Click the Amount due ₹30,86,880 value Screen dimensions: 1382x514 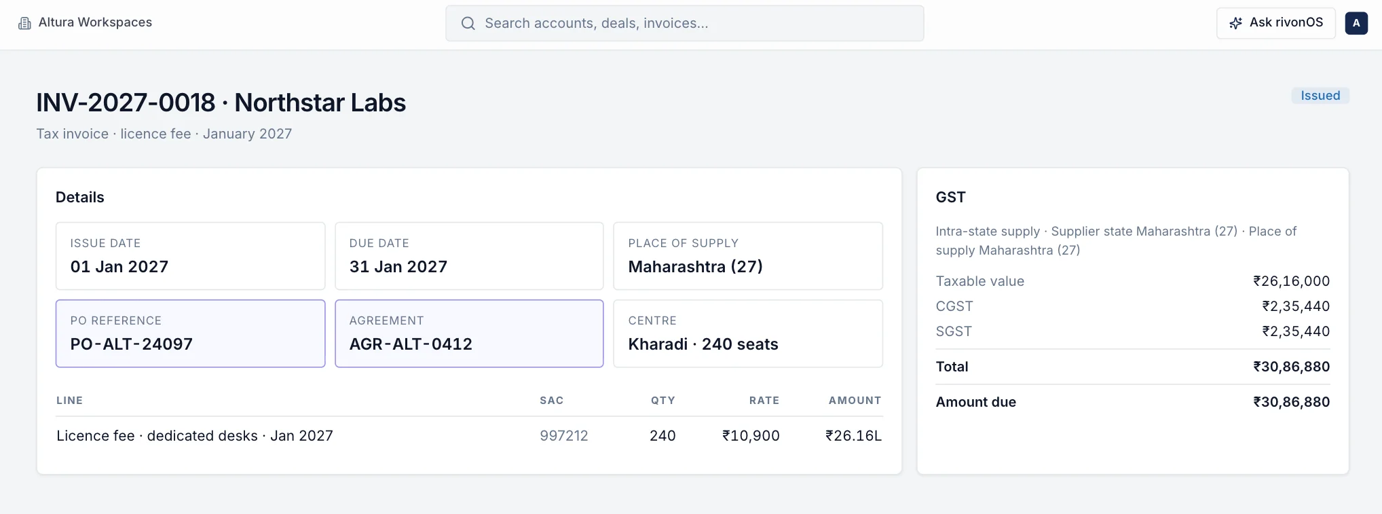pos(1291,402)
